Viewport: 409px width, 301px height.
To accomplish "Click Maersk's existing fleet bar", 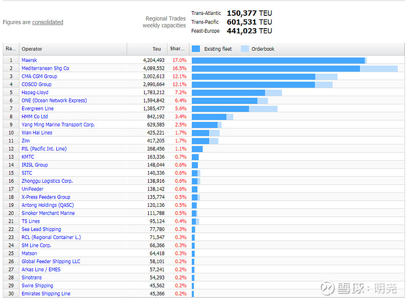I will coord(278,60).
